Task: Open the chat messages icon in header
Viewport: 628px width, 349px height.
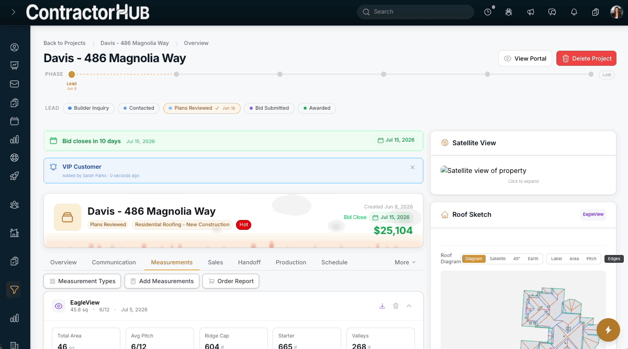Action: point(552,12)
